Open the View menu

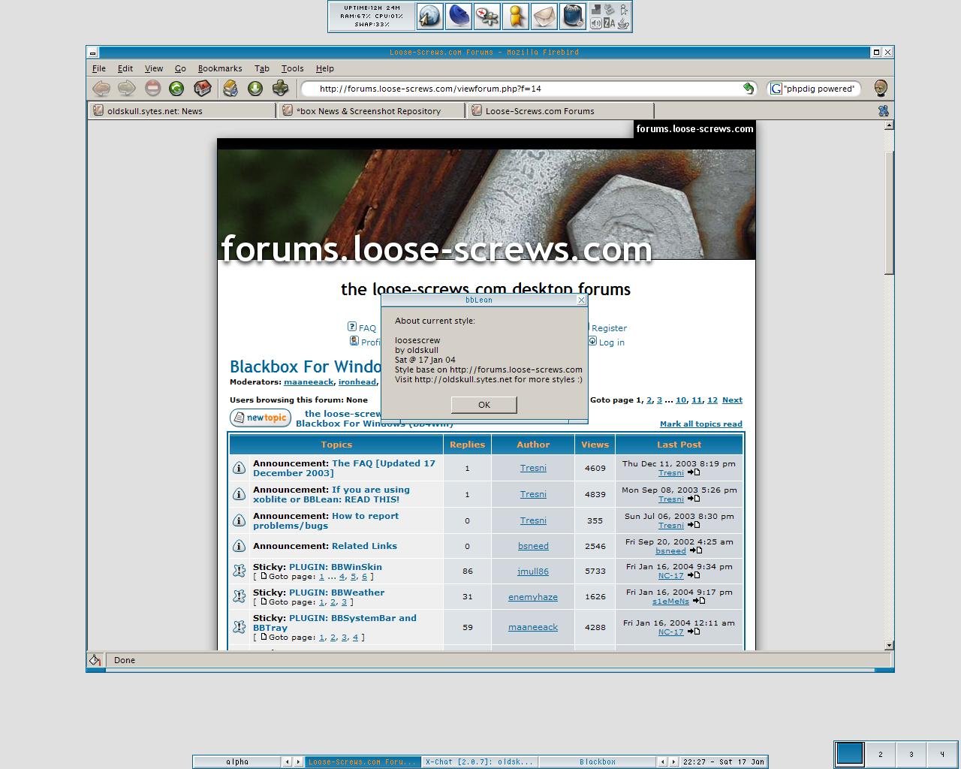(154, 68)
